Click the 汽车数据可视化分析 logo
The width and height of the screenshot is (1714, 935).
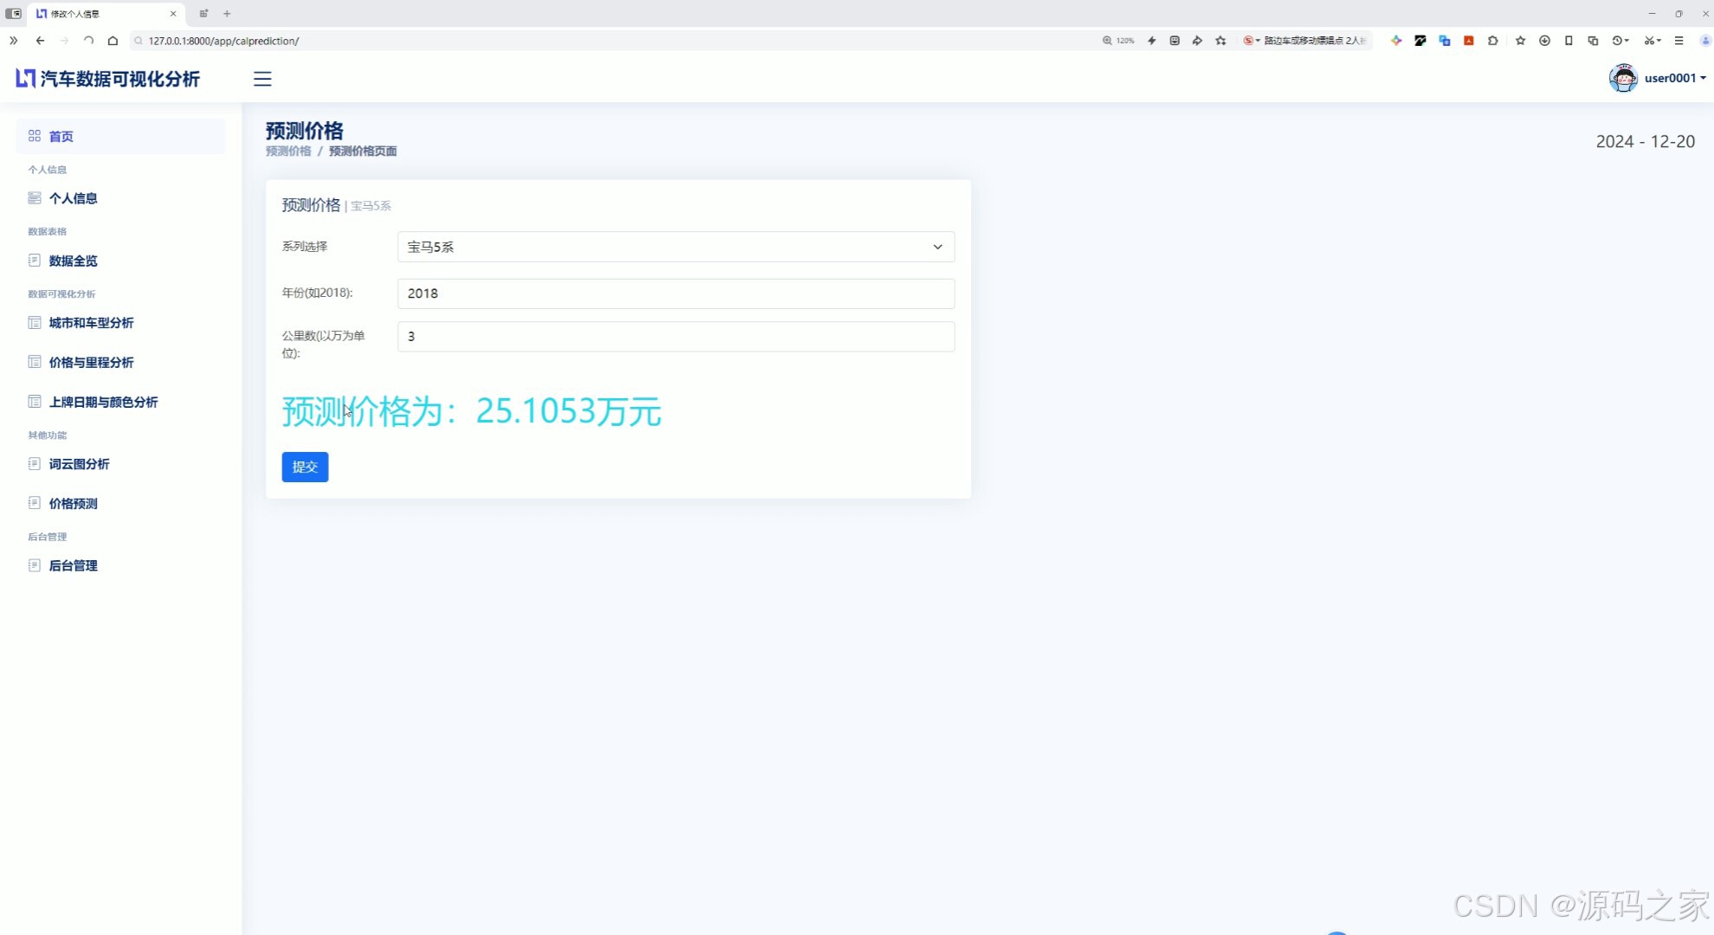108,79
